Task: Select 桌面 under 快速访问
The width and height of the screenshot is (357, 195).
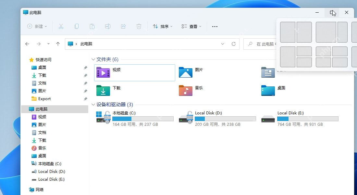Action: (42, 68)
